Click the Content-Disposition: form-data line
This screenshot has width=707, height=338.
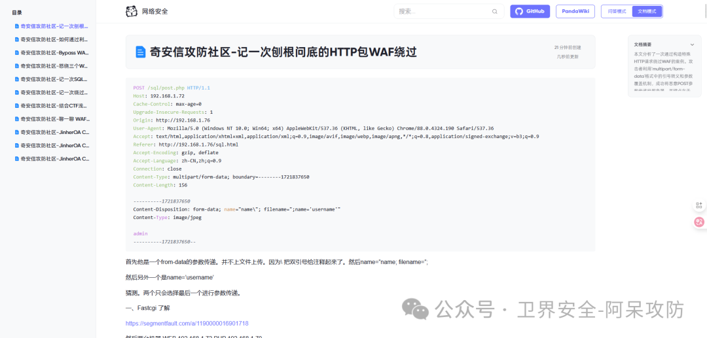[237, 209]
